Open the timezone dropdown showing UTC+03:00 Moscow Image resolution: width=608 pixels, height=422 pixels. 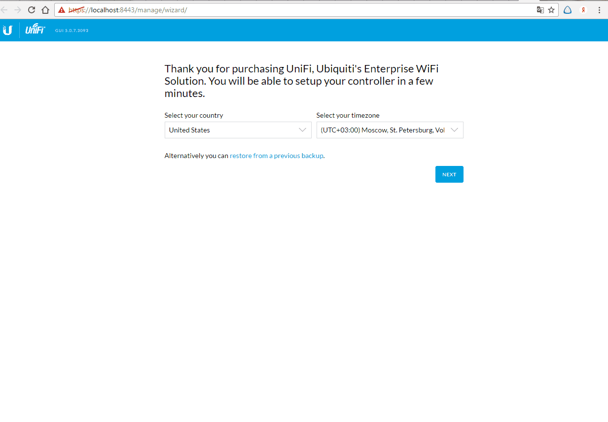[383, 130]
